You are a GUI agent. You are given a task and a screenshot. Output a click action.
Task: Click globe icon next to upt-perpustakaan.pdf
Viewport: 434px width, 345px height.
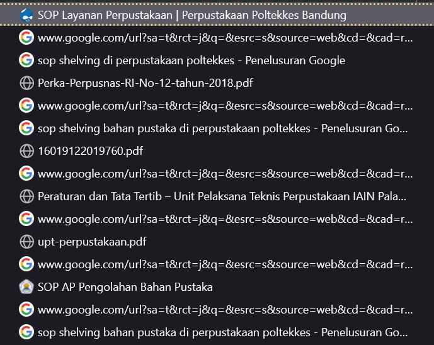coord(27,242)
